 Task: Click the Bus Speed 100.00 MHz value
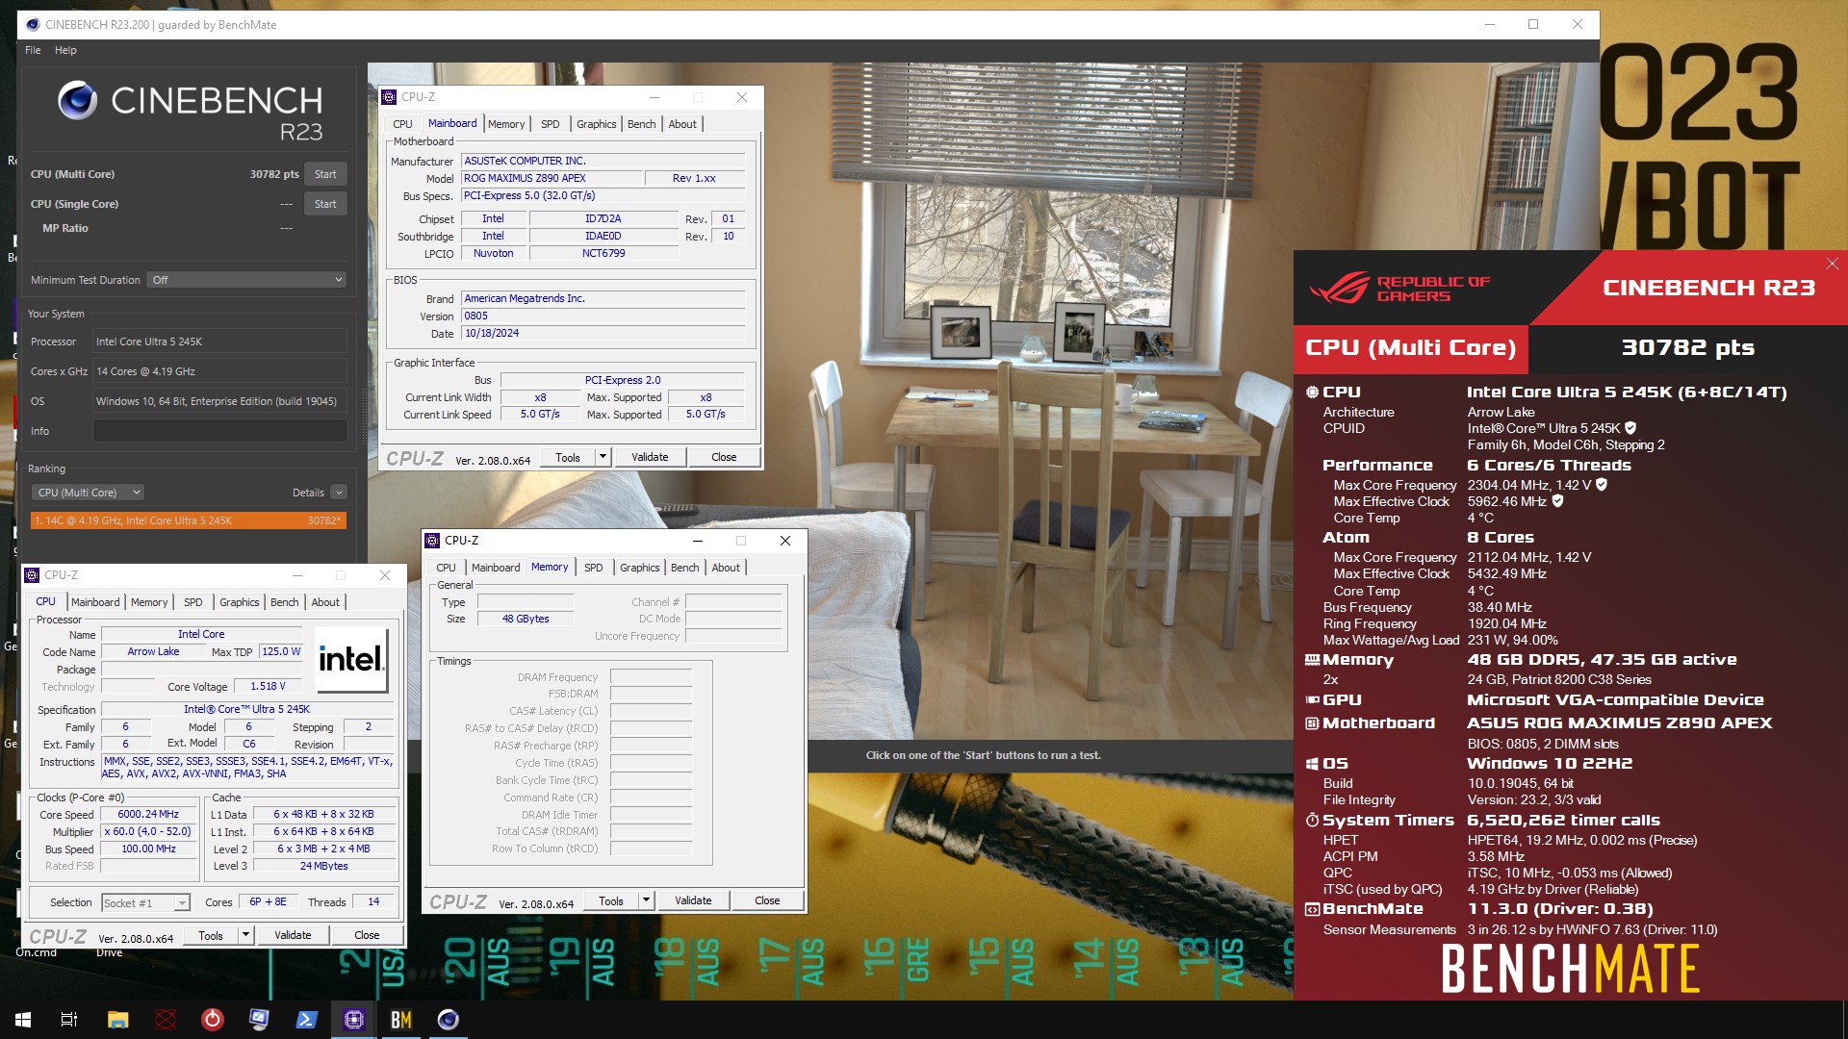[x=148, y=849]
